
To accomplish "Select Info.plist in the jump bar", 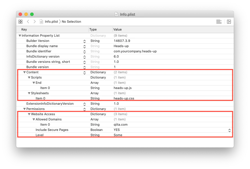I will pyautogui.click(x=51, y=22).
